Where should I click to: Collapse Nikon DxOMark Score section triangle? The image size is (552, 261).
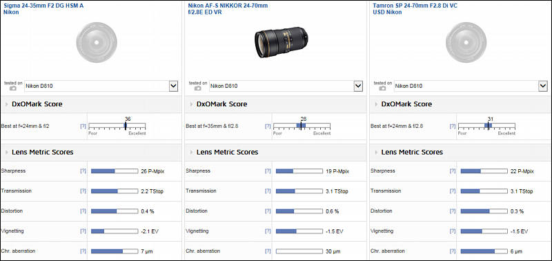pyautogui.click(x=192, y=104)
